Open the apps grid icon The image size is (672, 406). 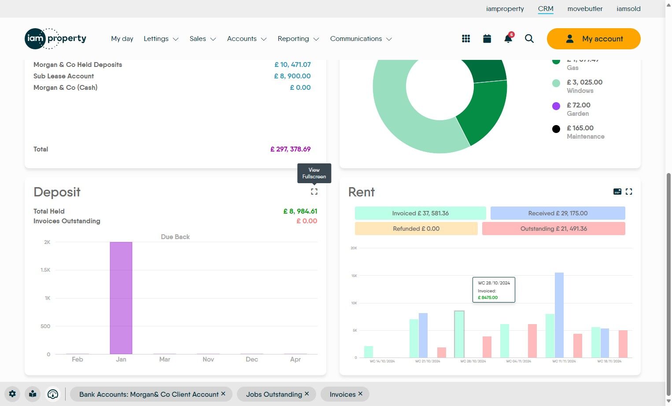pos(466,39)
